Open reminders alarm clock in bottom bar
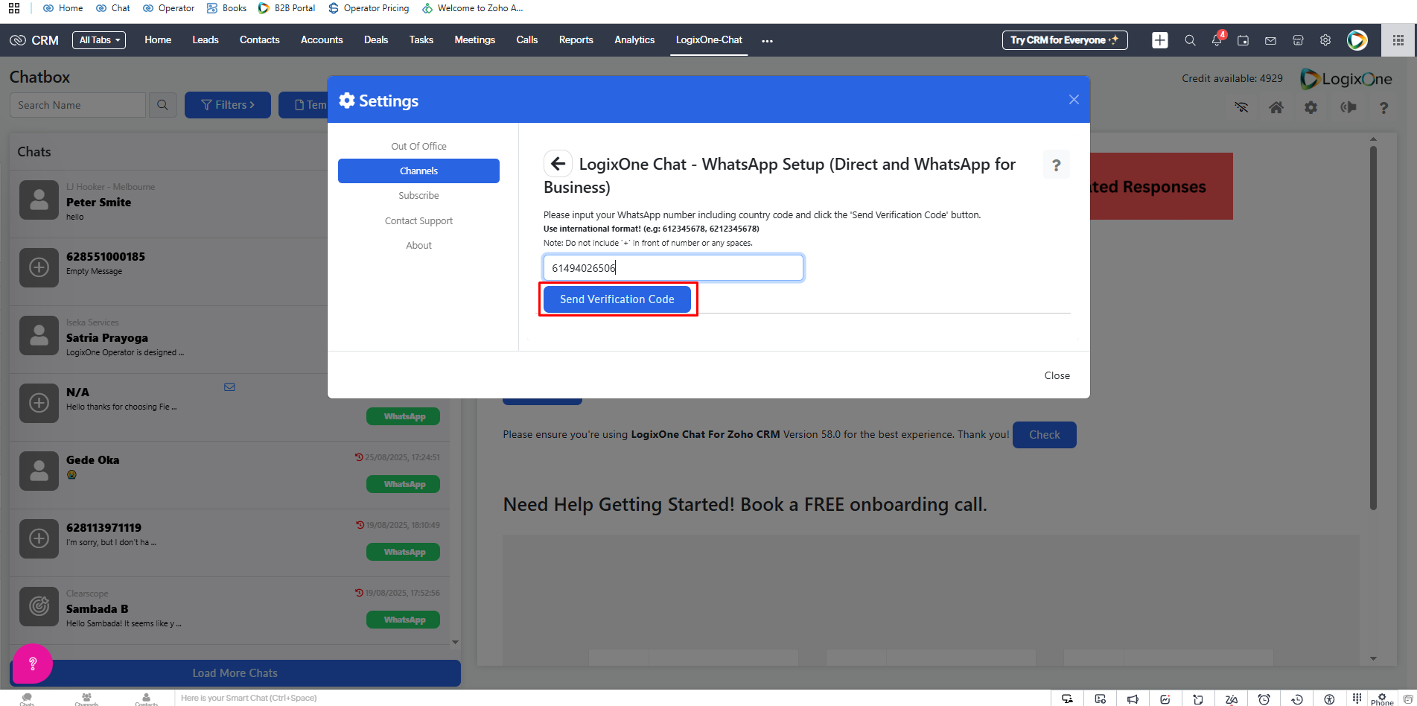The width and height of the screenshot is (1417, 706). point(1264,699)
